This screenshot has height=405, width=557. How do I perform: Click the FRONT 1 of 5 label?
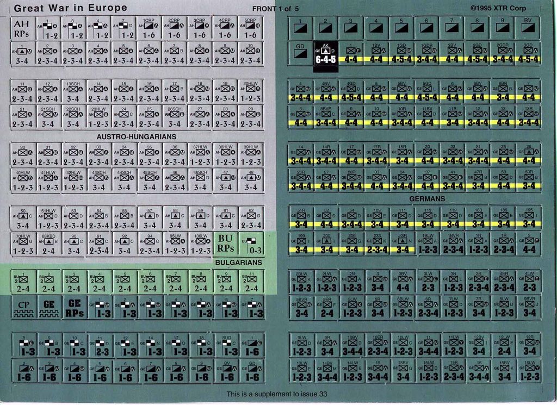(x=275, y=9)
